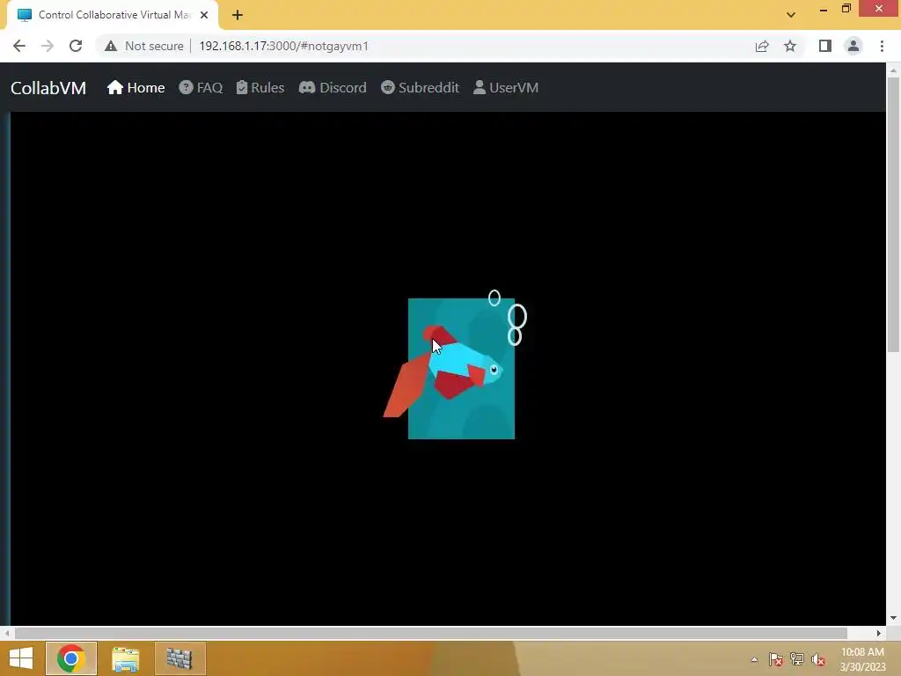The width and height of the screenshot is (901, 676).
Task: Open the Discord nav link
Action: click(333, 87)
